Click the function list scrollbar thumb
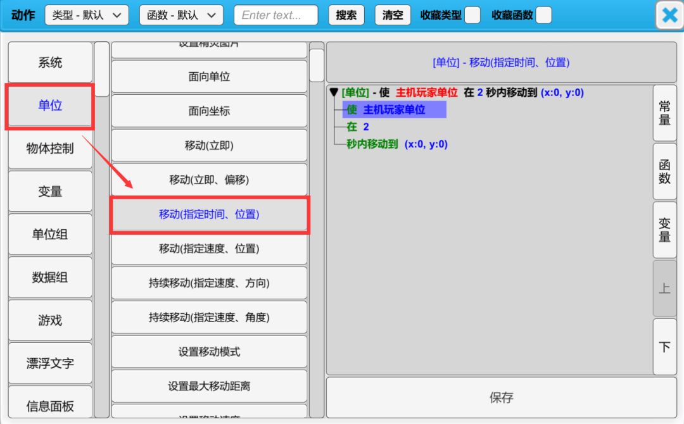 click(317, 65)
